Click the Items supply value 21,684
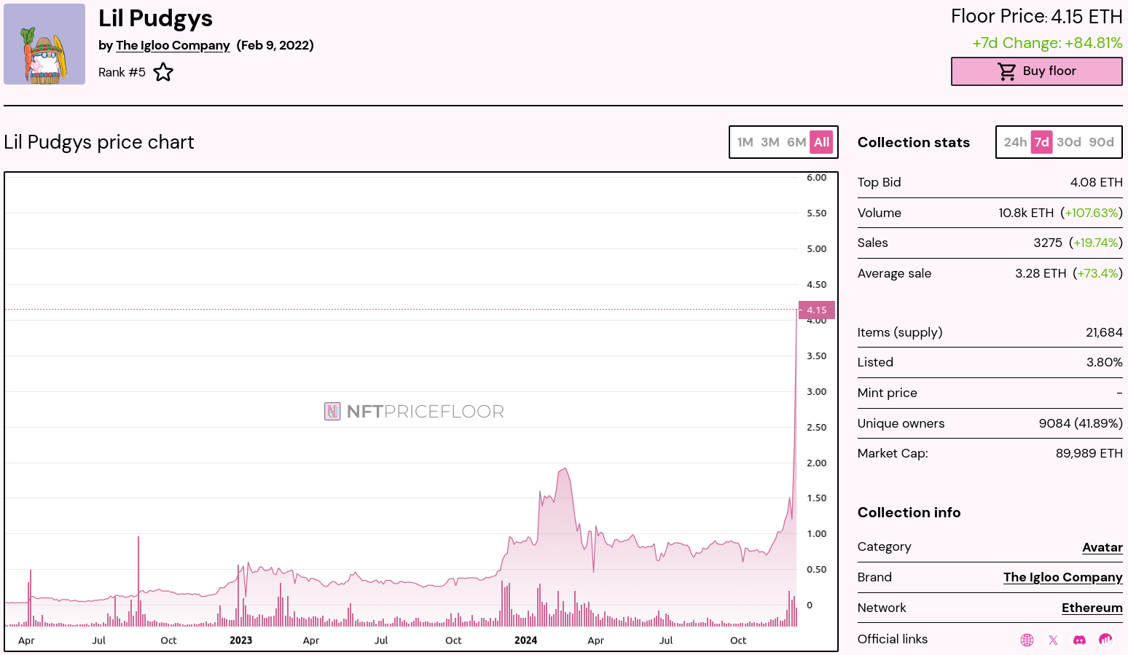 pyautogui.click(x=1104, y=332)
